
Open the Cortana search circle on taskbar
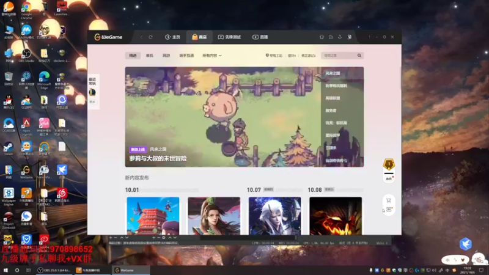tap(17, 270)
